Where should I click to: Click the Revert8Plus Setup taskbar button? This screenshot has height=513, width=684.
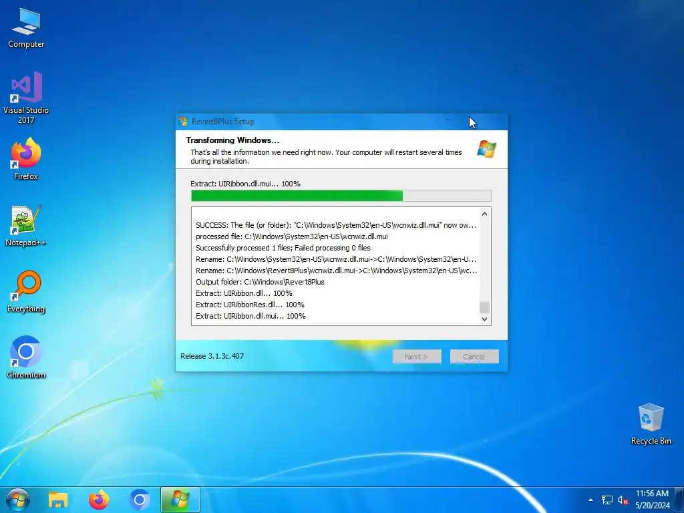pos(180,500)
